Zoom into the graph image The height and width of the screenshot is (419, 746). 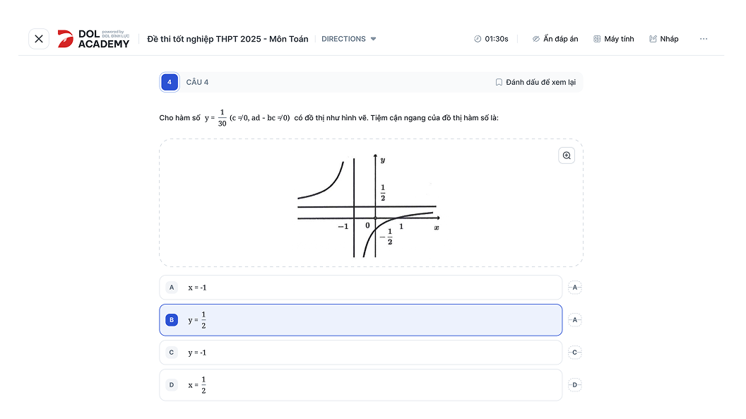pyautogui.click(x=567, y=155)
